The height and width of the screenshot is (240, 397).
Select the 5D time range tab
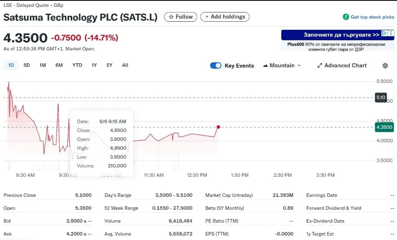tap(27, 65)
